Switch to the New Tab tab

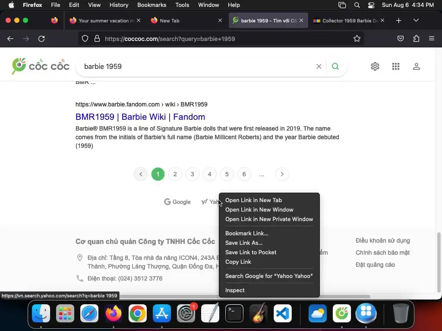tap(186, 21)
